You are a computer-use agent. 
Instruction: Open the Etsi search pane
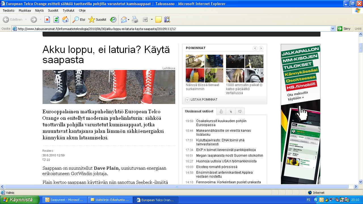tap(79, 20)
